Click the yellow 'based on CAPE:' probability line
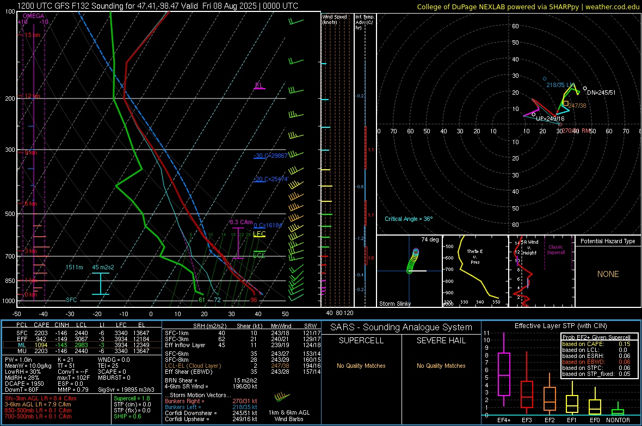Screen dimensions: 642x426 (596, 344)
